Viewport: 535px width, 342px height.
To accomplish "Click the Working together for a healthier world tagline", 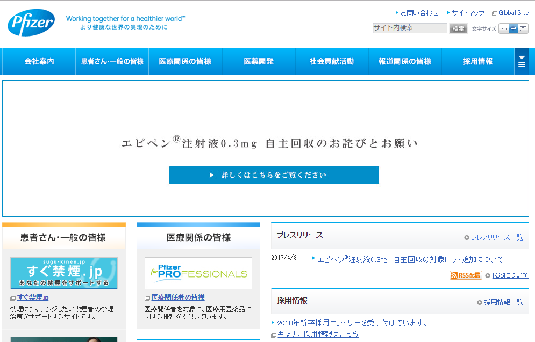I will click(x=125, y=19).
